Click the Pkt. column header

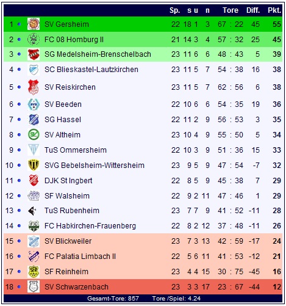click(x=274, y=10)
